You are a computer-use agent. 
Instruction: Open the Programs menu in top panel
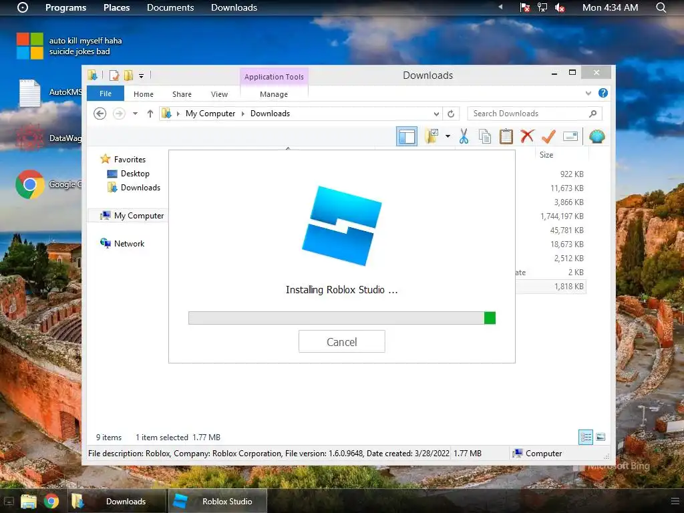[66, 7]
